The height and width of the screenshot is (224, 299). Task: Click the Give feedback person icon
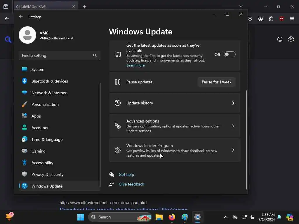[x=112, y=184]
